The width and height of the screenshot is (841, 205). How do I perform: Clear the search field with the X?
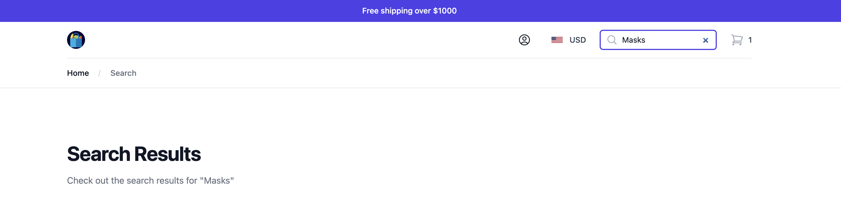tap(705, 40)
